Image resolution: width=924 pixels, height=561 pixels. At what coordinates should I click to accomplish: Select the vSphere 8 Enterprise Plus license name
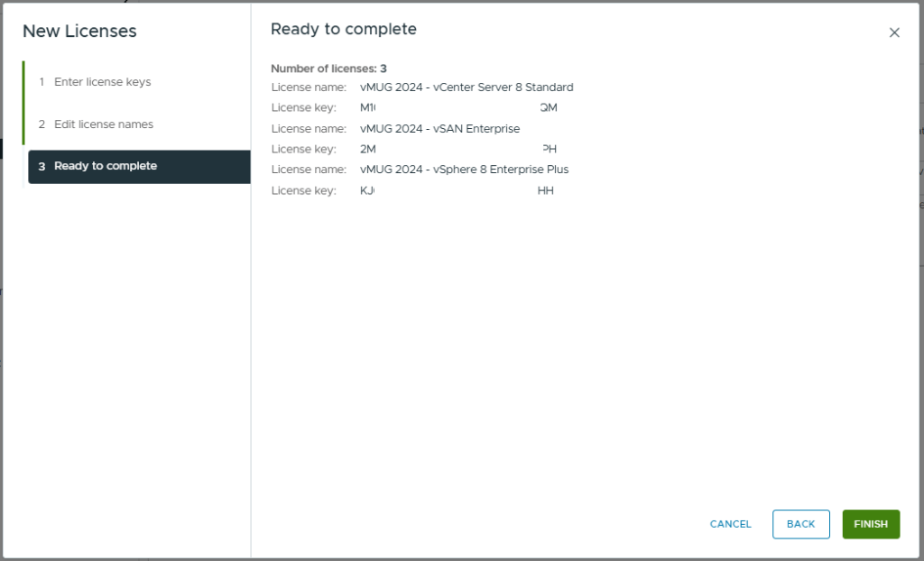point(464,170)
